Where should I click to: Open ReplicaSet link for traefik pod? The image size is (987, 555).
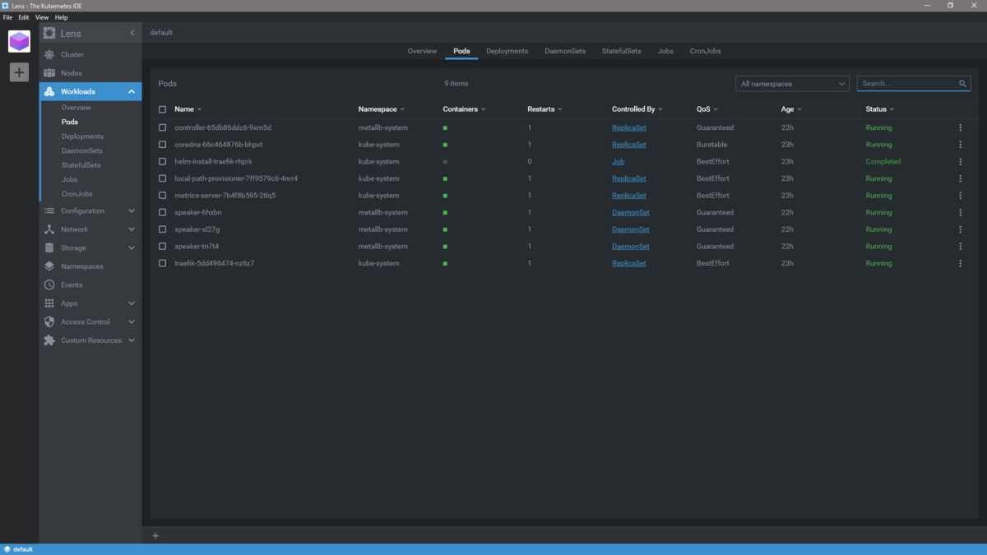click(x=628, y=263)
